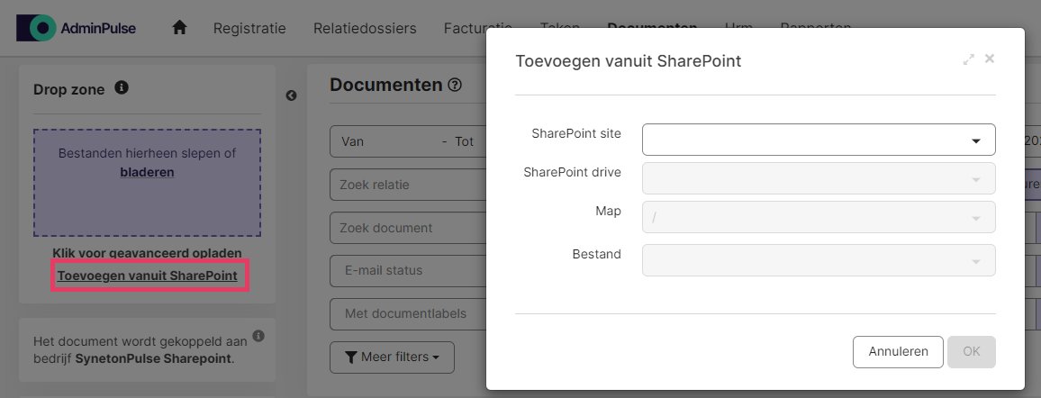The image size is (1041, 398).
Task: Open the Map folder dropdown
Action: (819, 217)
